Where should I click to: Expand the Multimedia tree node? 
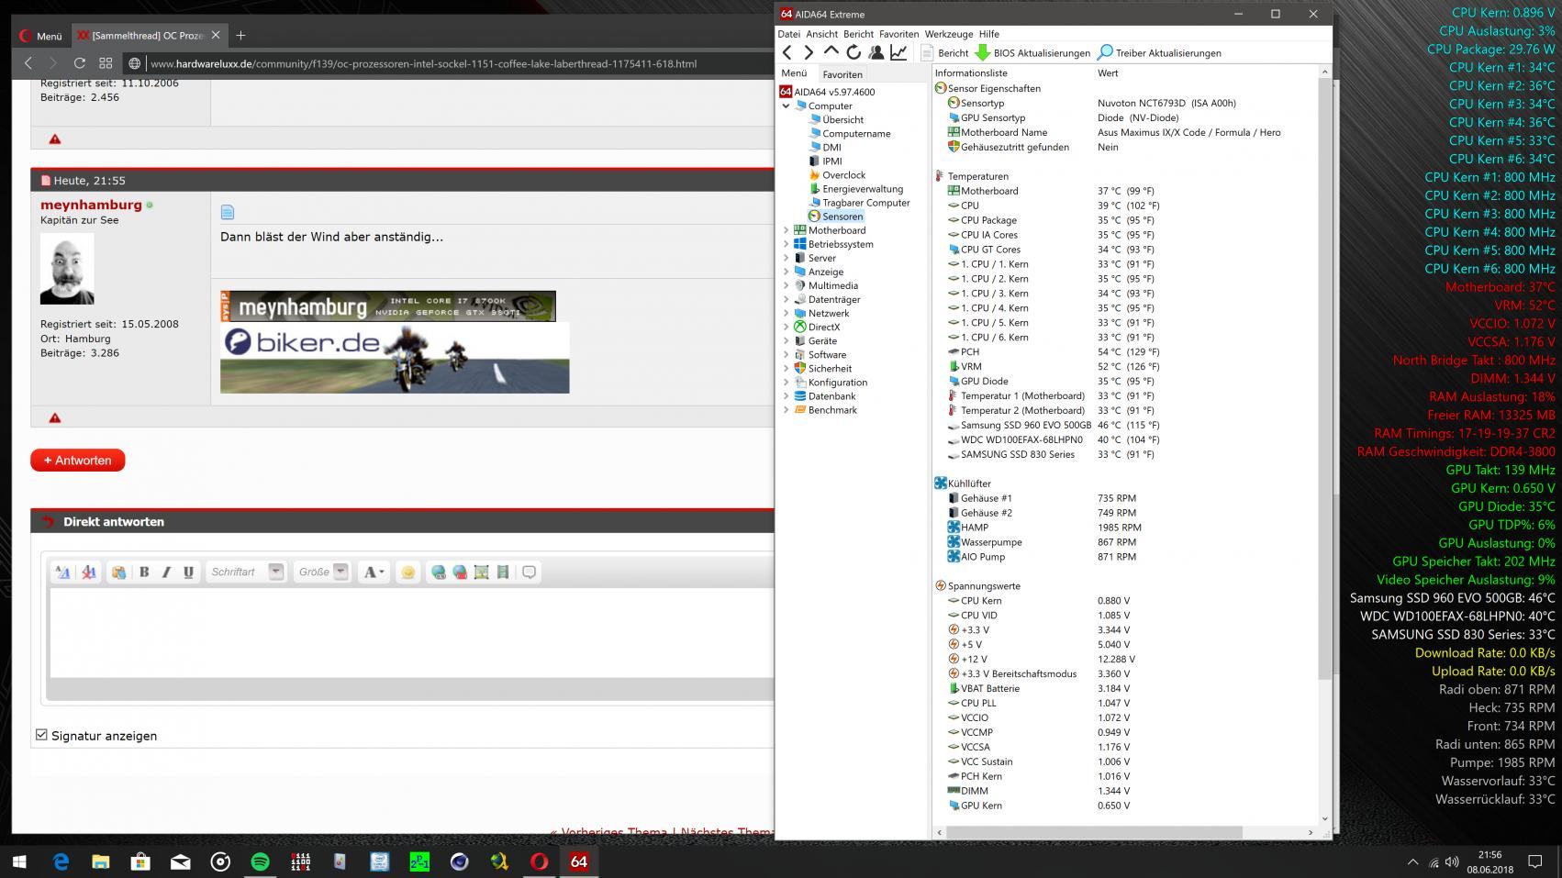[786, 285]
